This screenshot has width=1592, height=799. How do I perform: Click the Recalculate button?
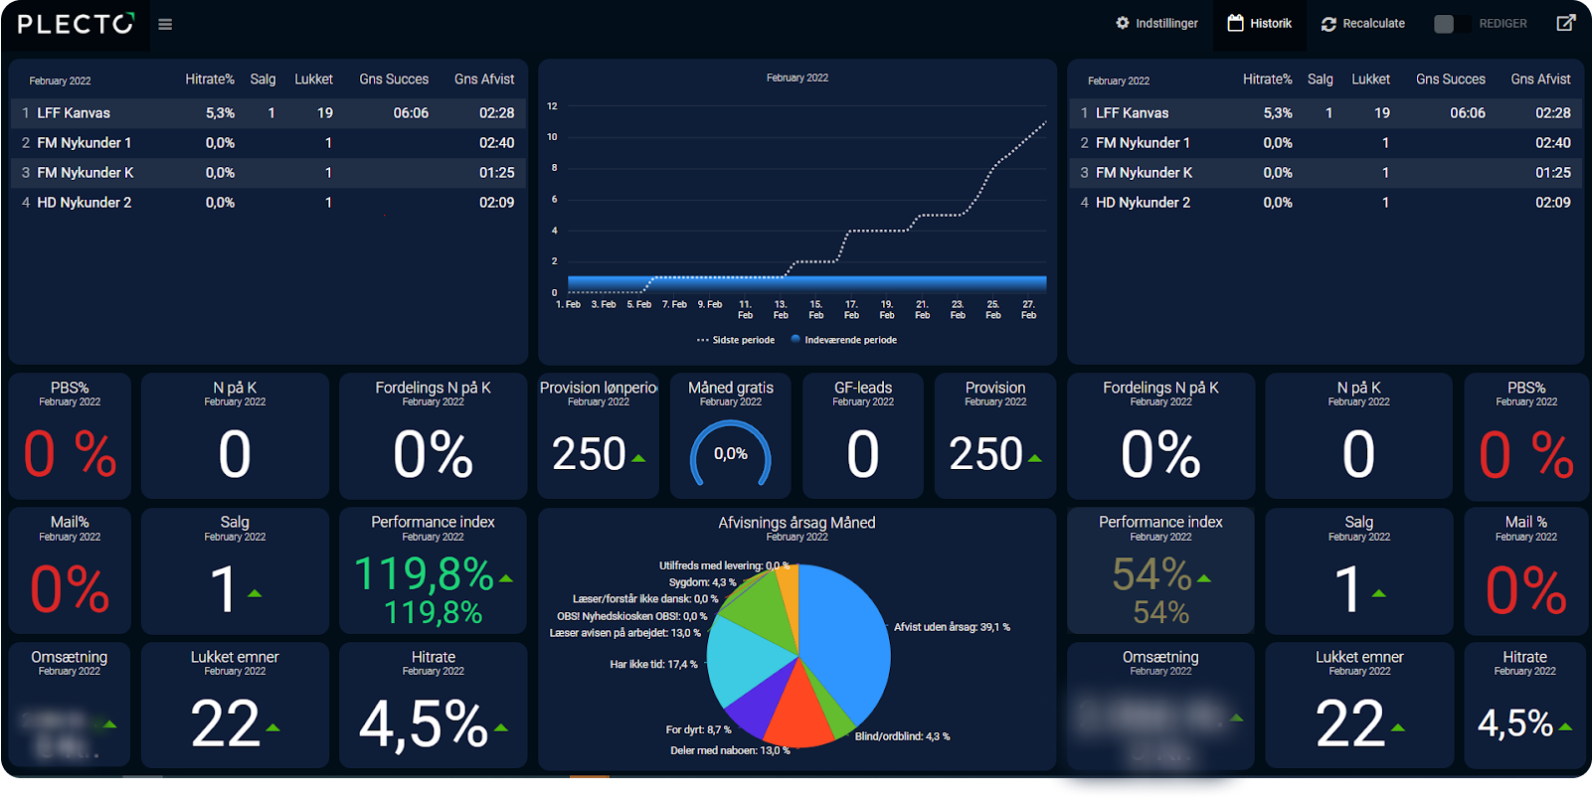click(1362, 23)
